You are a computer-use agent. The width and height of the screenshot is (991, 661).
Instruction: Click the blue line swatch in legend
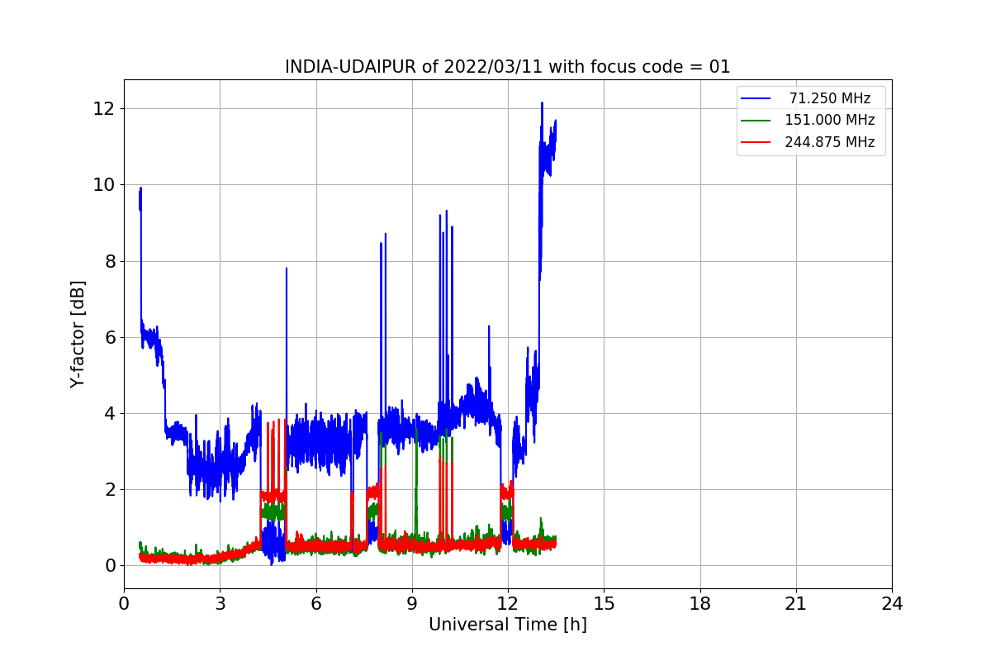click(x=756, y=98)
